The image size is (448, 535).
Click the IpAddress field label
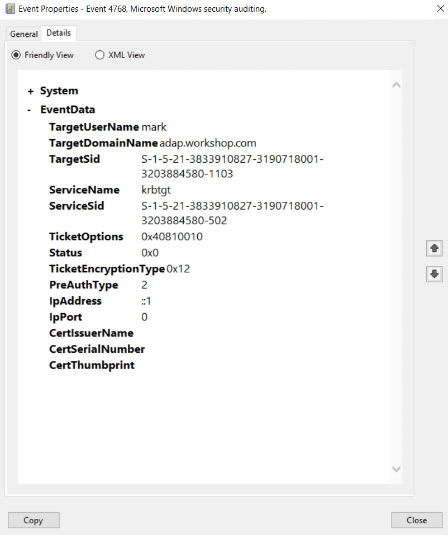click(x=75, y=301)
